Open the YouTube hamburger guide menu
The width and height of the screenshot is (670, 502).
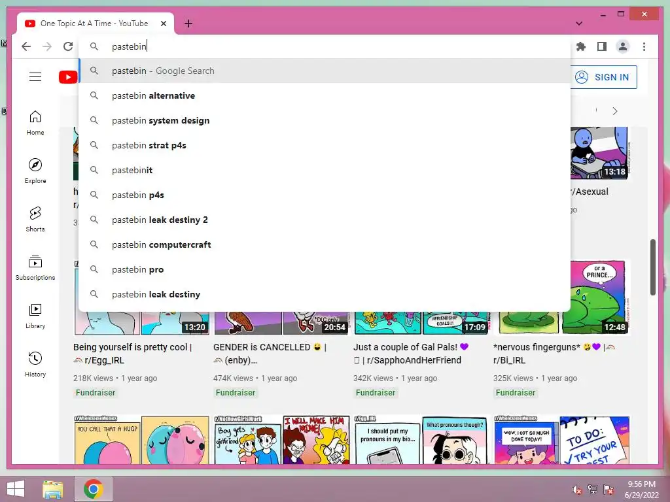(35, 77)
